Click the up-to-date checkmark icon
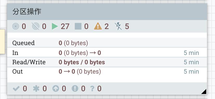 16,89
